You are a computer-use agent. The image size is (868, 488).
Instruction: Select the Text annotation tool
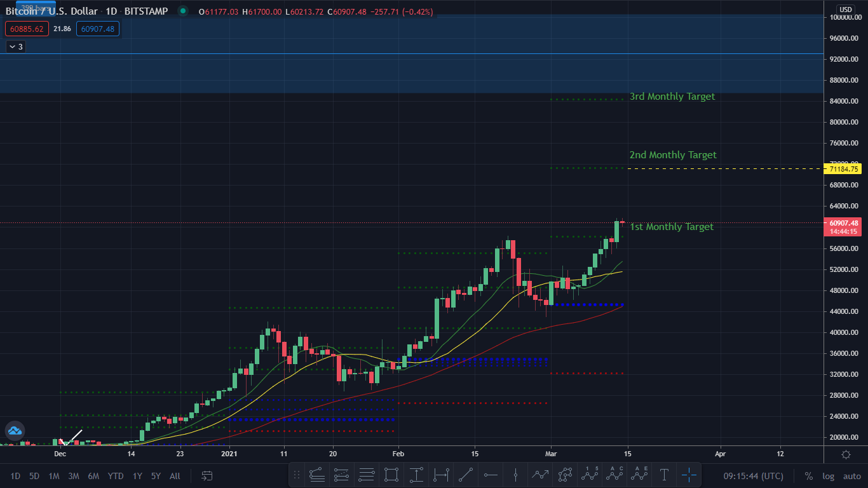click(664, 474)
